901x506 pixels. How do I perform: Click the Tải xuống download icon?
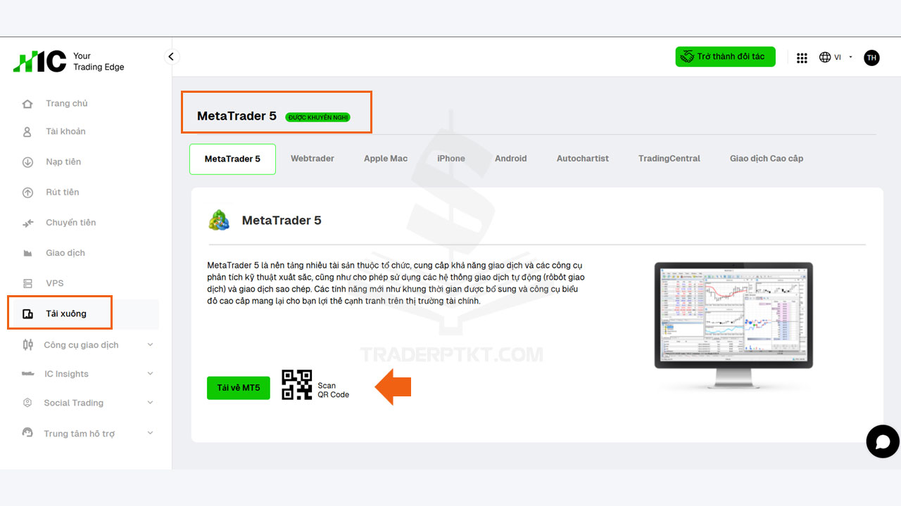coord(27,314)
